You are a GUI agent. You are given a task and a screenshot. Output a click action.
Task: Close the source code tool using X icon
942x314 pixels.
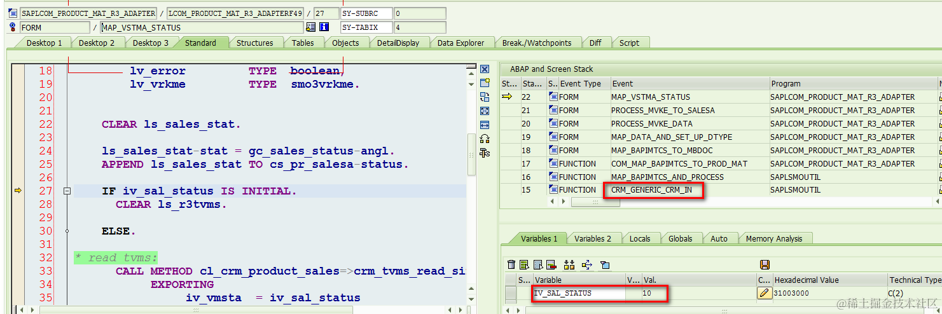coord(485,69)
